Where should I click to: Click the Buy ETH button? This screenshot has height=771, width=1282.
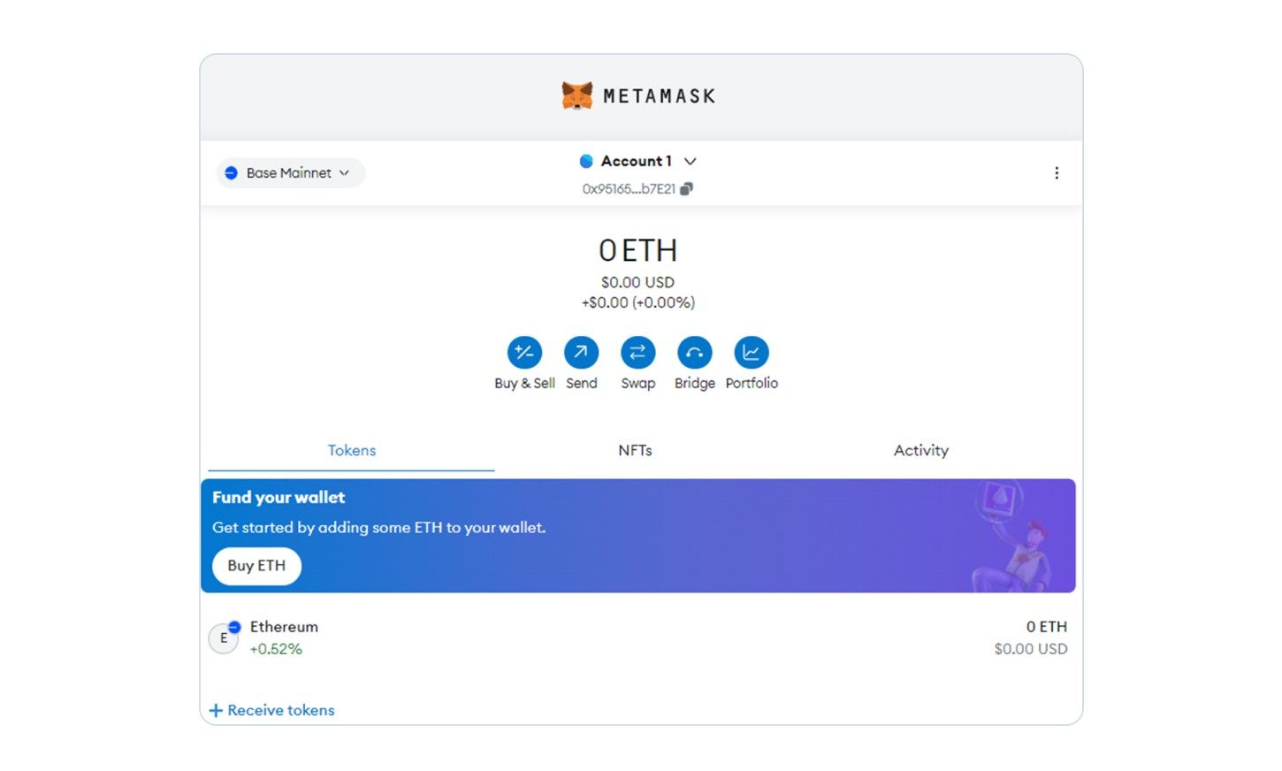256,566
